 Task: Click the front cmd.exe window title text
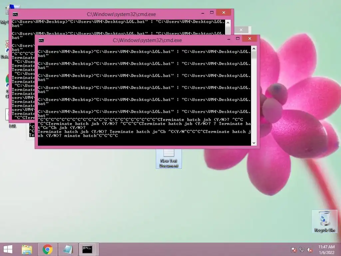(x=147, y=40)
